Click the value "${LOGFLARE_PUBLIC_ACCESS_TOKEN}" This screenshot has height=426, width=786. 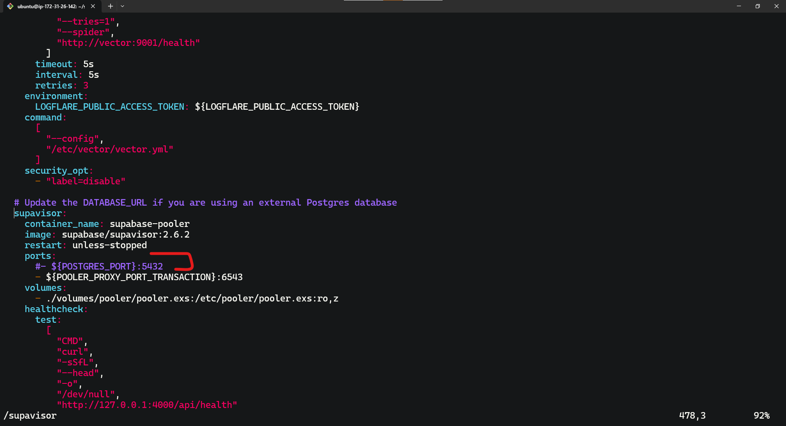[277, 107]
